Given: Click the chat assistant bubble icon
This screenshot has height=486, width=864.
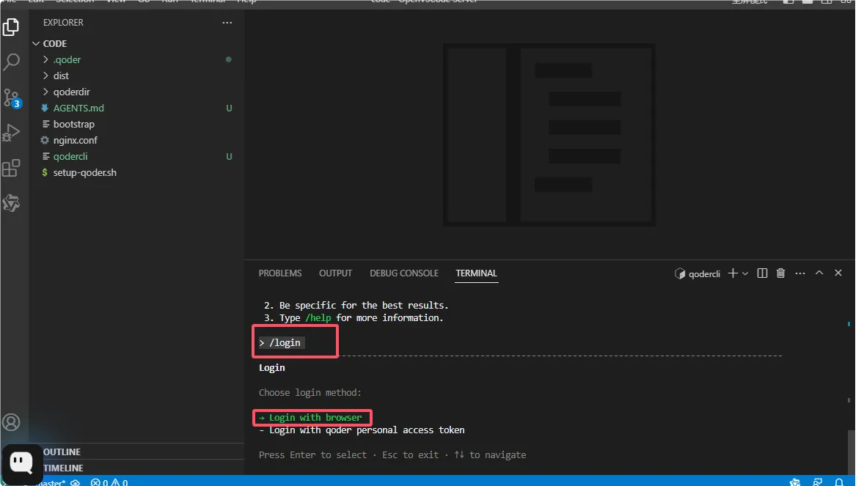Looking at the screenshot, I should pyautogui.click(x=21, y=463).
